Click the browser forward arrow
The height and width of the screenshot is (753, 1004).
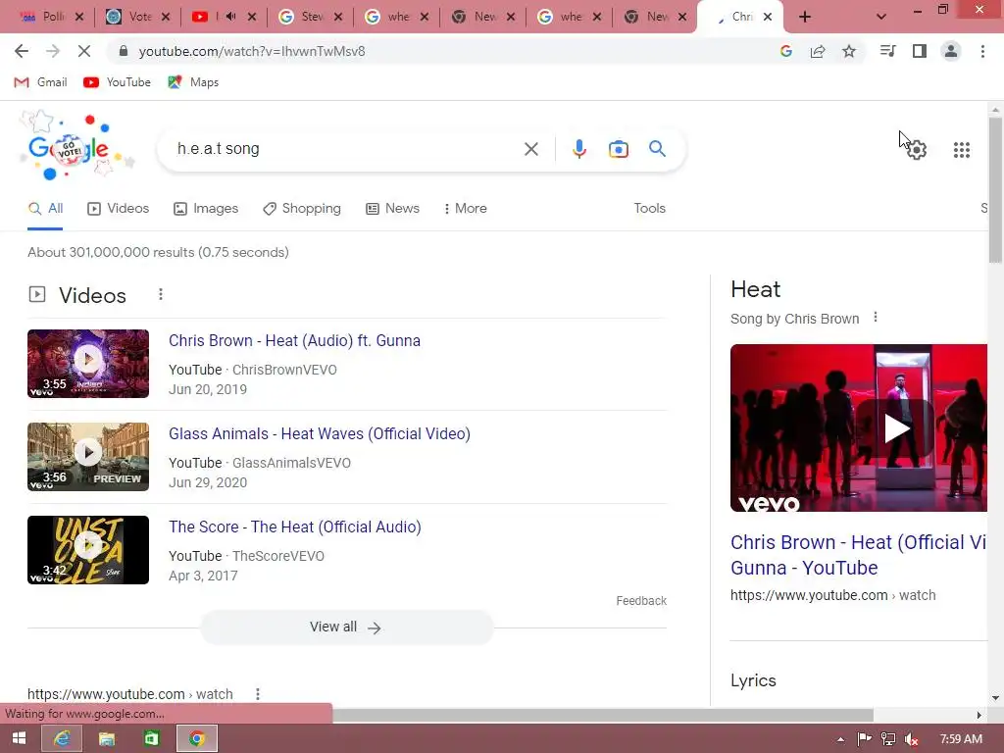(53, 51)
